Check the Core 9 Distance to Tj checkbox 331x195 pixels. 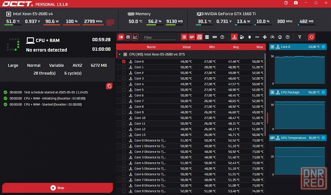pyautogui.click(x=124, y=191)
